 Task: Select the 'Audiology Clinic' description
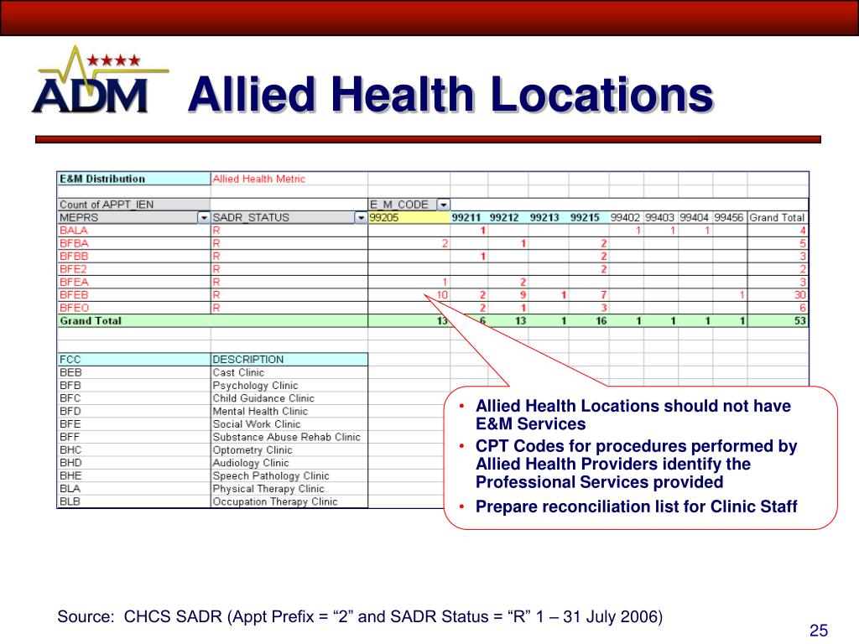point(289,463)
